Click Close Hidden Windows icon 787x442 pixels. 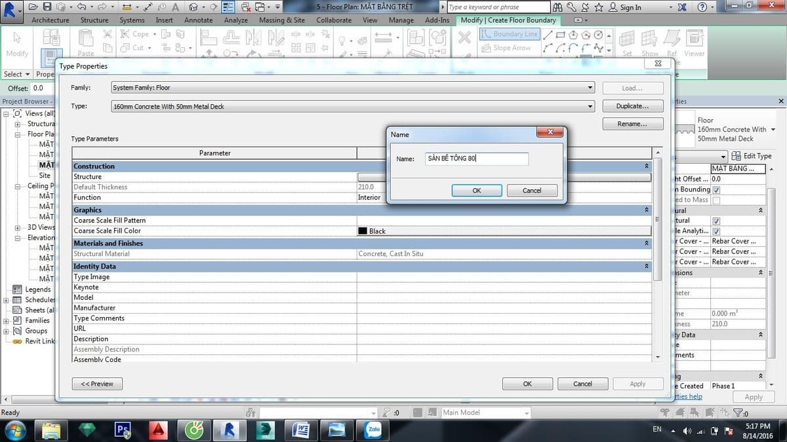(245, 7)
